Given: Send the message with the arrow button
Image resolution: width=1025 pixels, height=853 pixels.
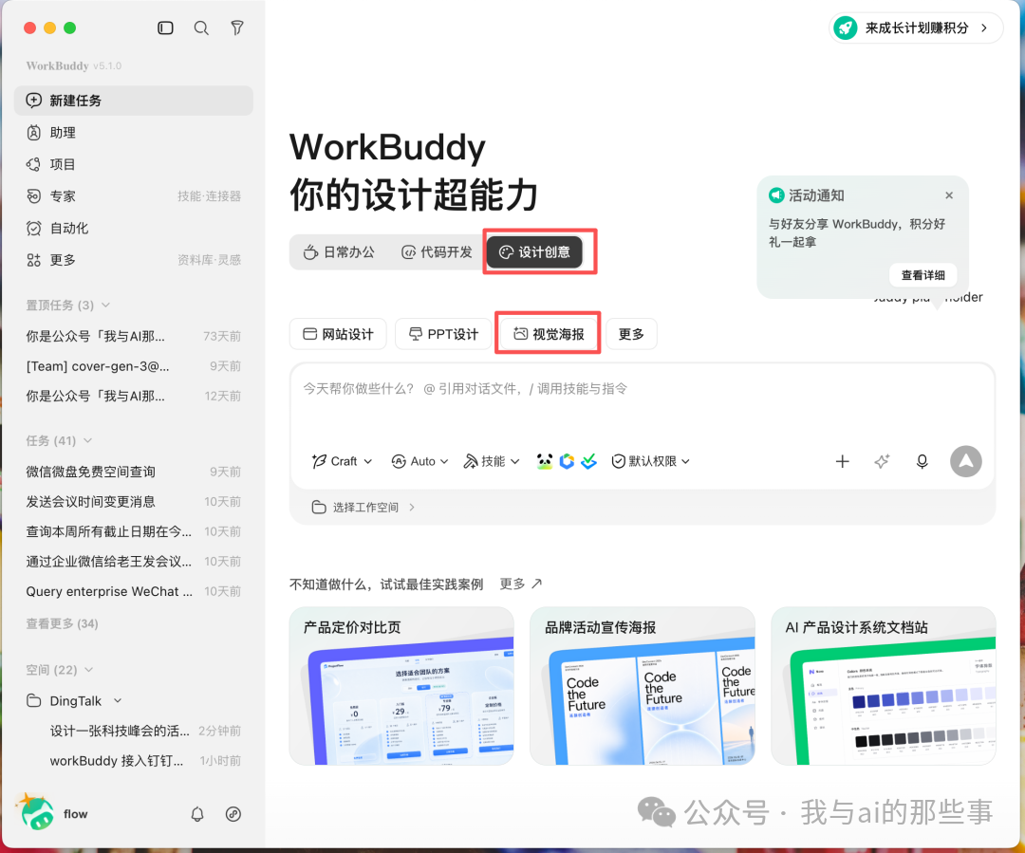Looking at the screenshot, I should click(x=965, y=461).
